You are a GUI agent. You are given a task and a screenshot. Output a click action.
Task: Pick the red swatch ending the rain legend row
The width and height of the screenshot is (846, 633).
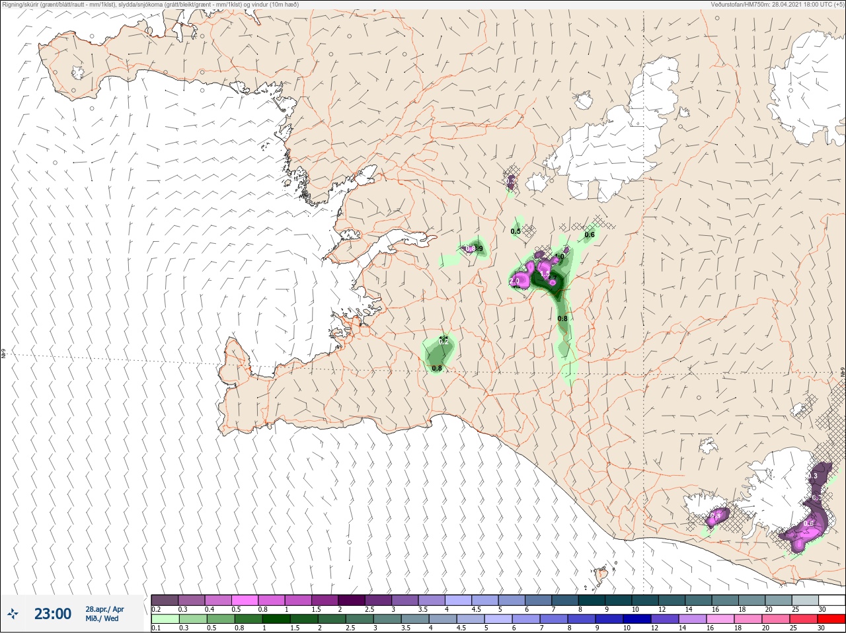pyautogui.click(x=831, y=619)
